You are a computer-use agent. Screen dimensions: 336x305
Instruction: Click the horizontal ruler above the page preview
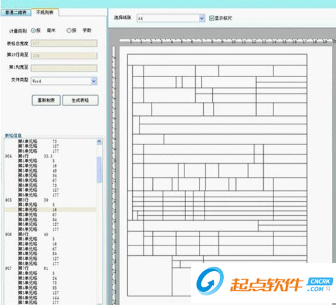(x=227, y=41)
